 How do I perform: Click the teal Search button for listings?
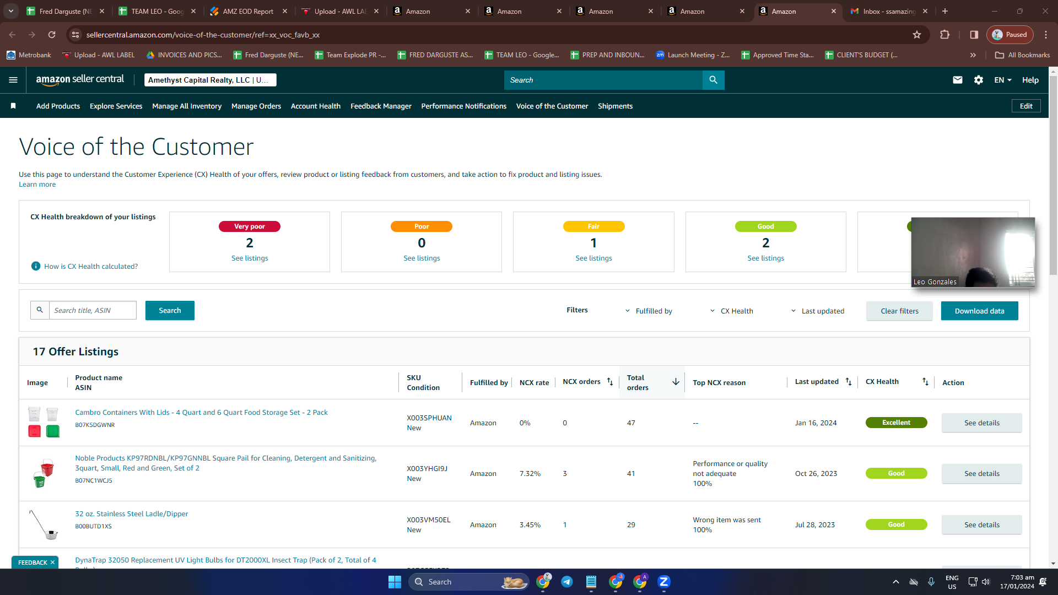pos(170,310)
